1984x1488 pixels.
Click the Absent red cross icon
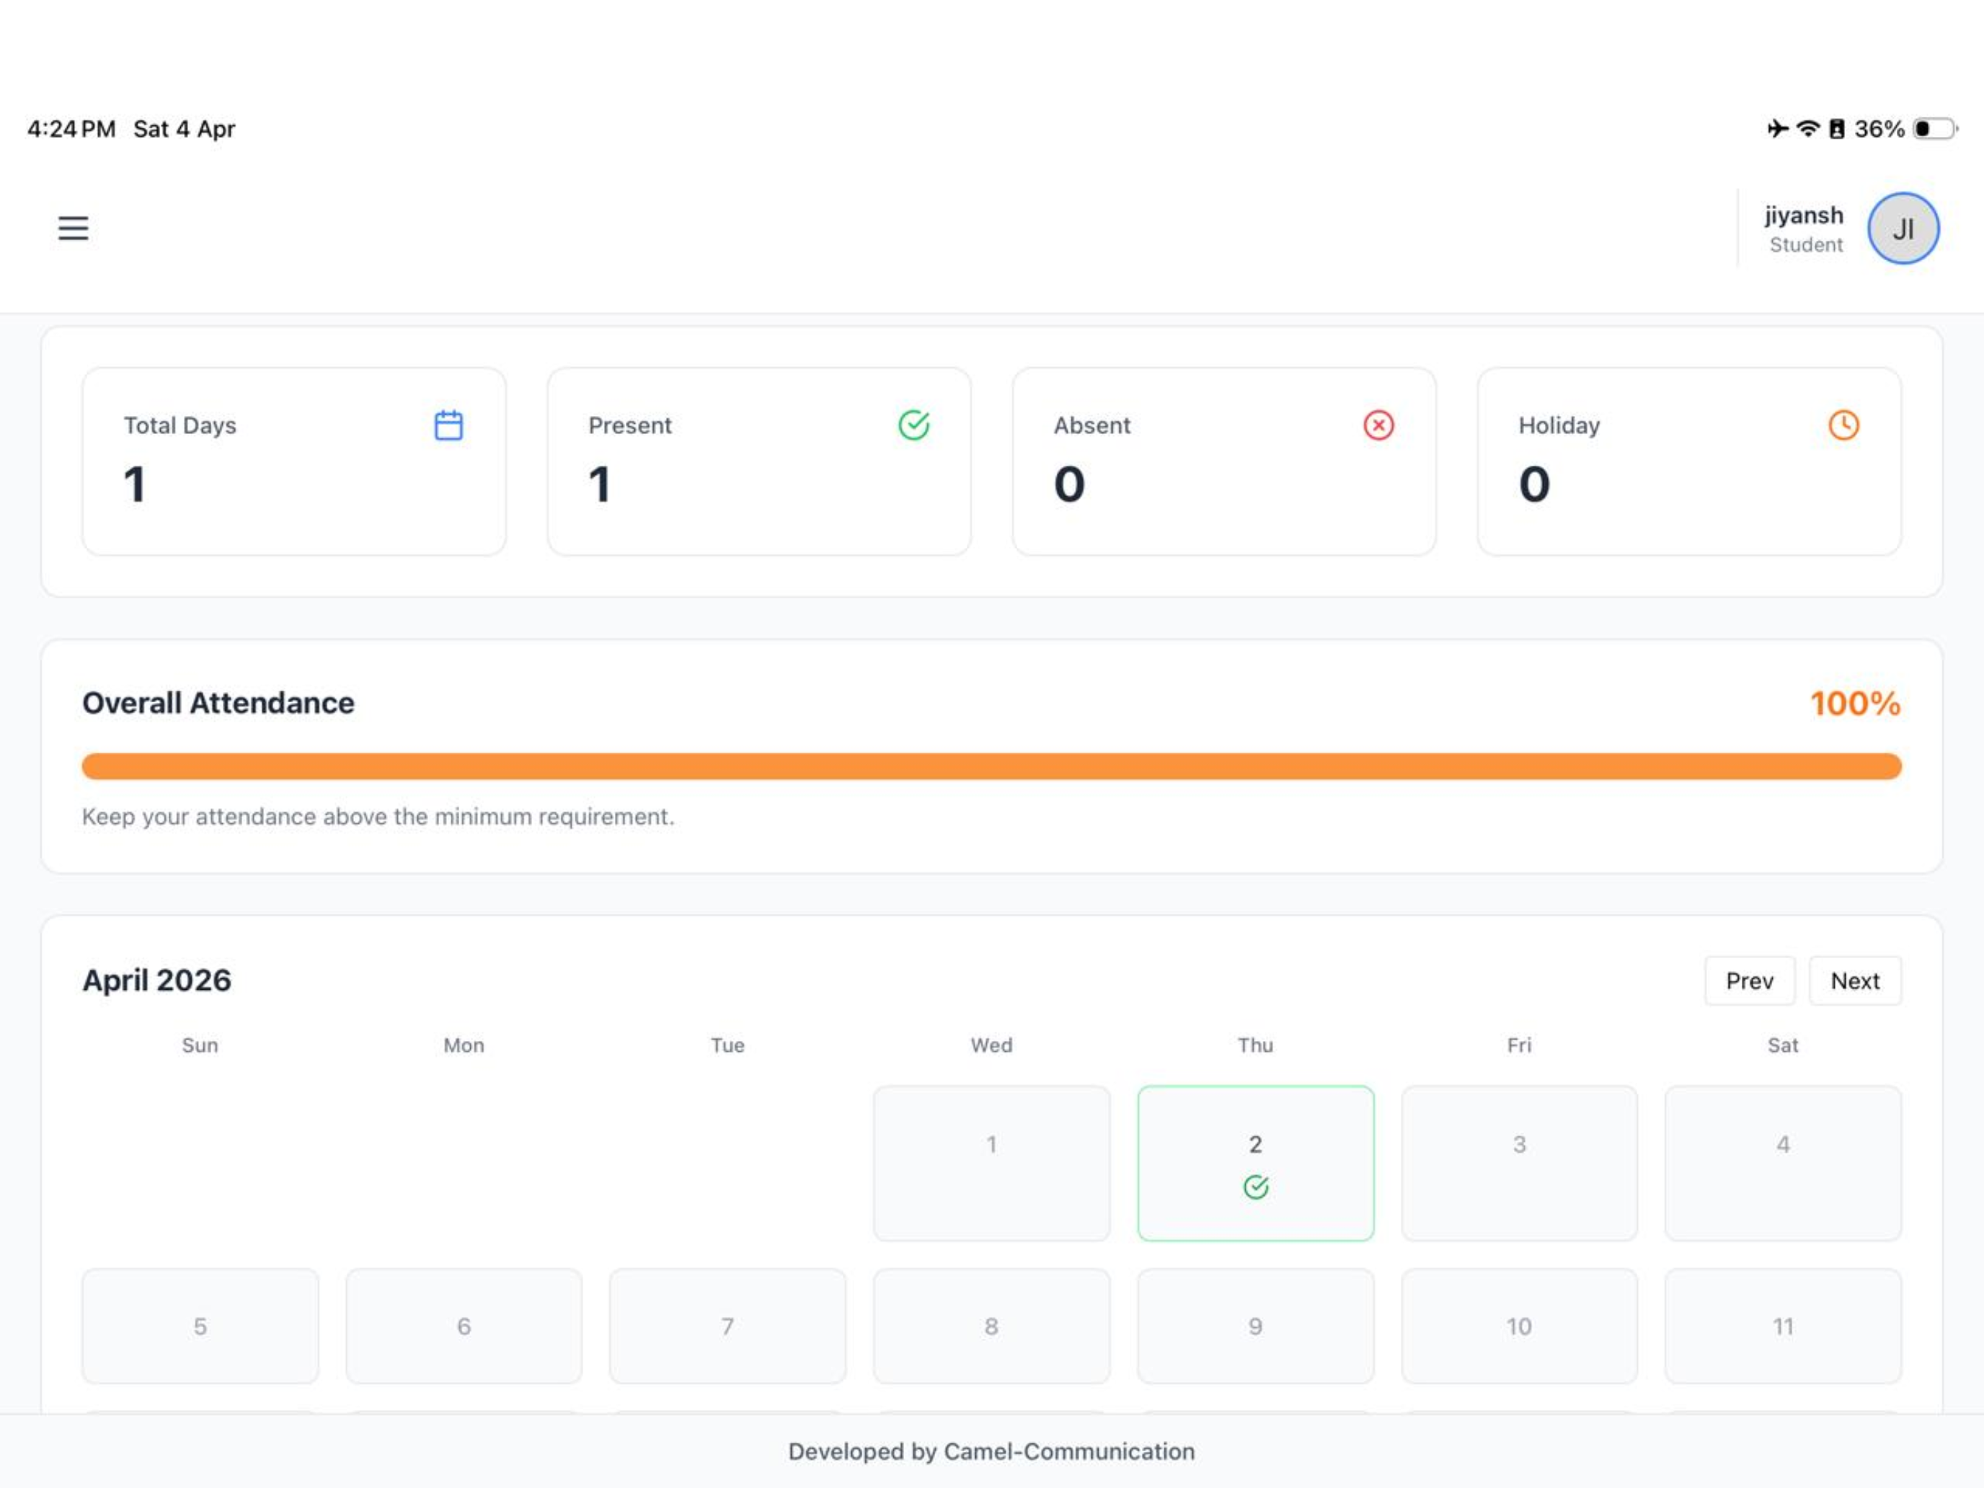pos(1378,425)
